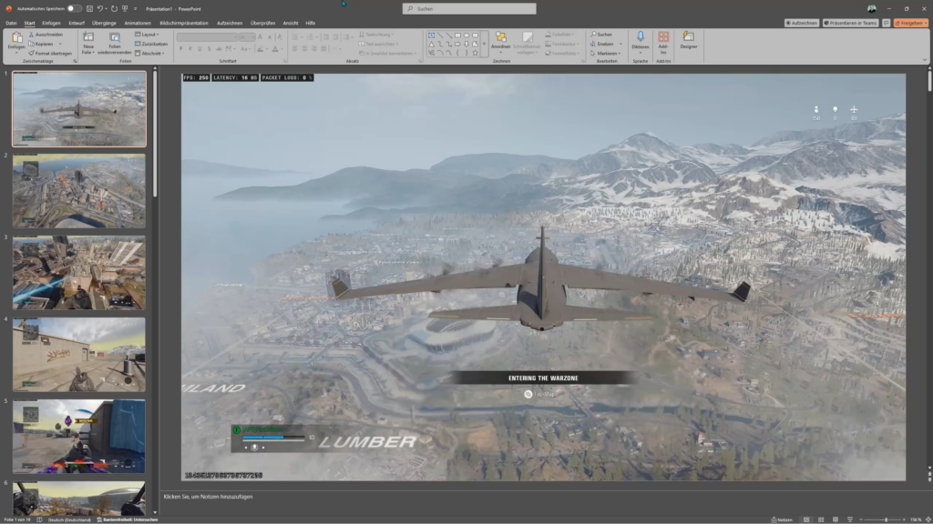Open the quick access toolbar customize dropdown
The width and height of the screenshot is (933, 524).
coord(136,9)
